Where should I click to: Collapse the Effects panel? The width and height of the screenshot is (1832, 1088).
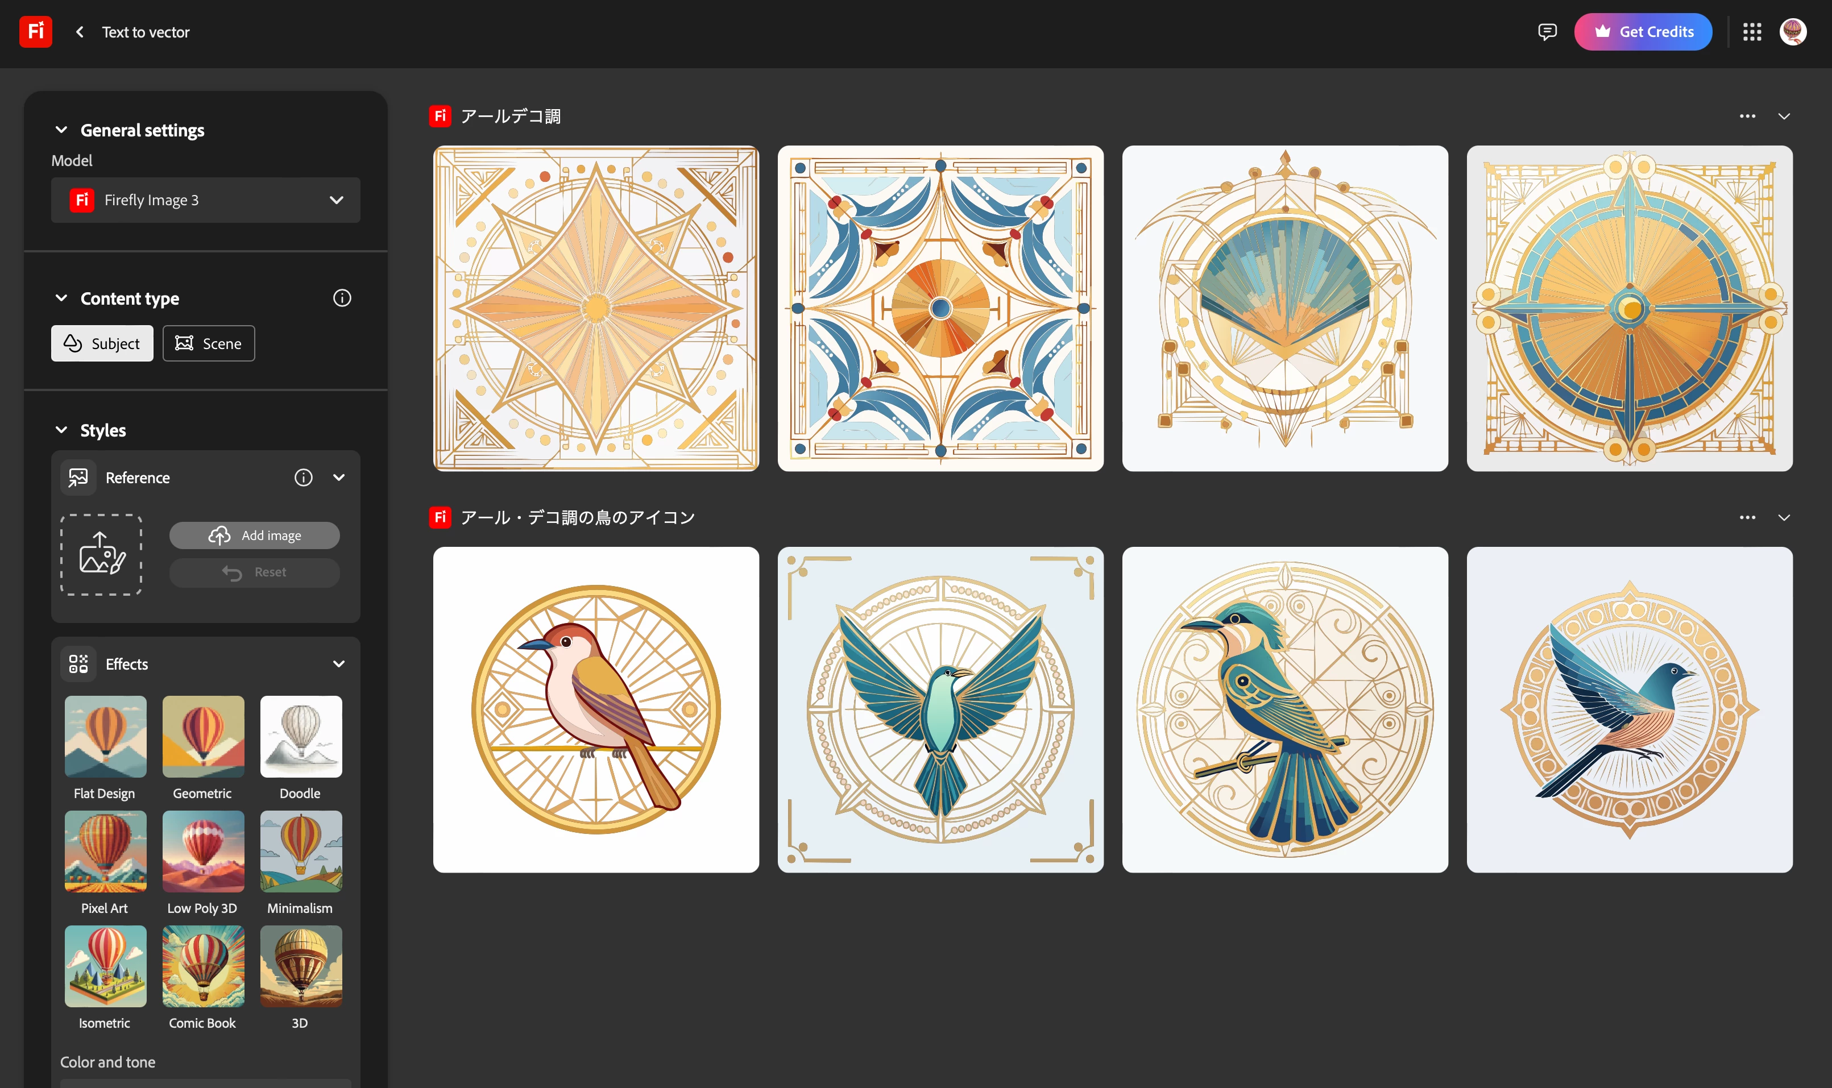pyautogui.click(x=339, y=663)
